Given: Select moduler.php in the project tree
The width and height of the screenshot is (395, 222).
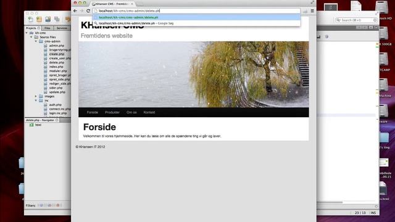Looking at the screenshot, I should coord(58,71).
